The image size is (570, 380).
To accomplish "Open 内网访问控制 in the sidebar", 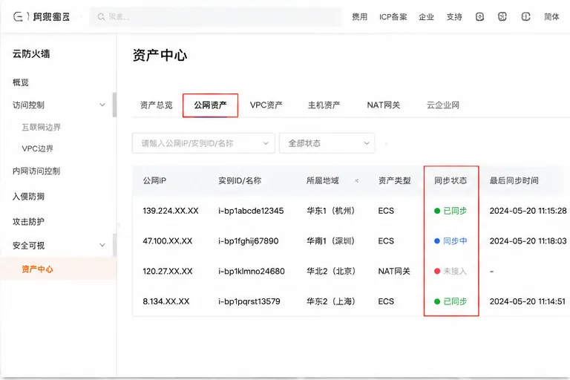I will 36,171.
